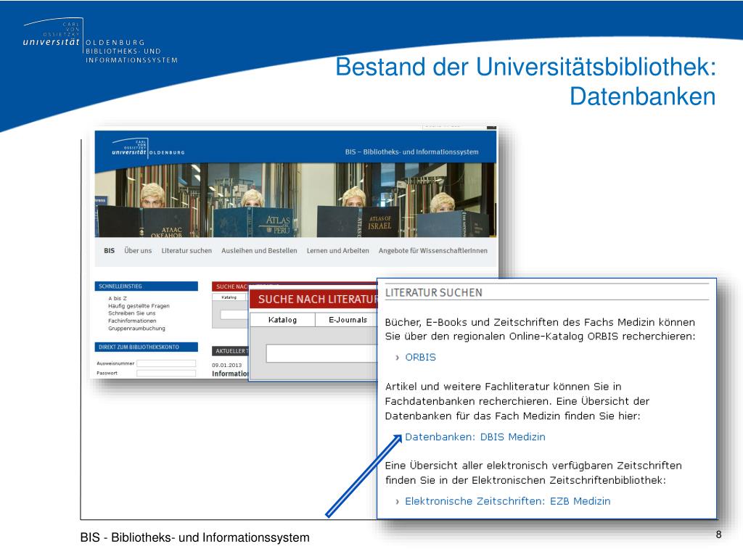The image size is (743, 557).
Task: Click the Ausweisnummer input field
Action: (x=166, y=363)
